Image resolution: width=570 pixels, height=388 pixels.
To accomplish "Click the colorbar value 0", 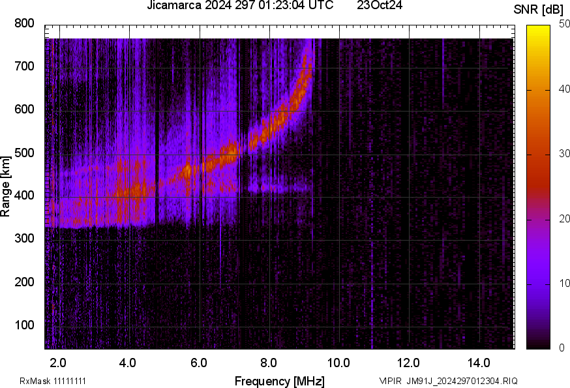I will point(562,348).
